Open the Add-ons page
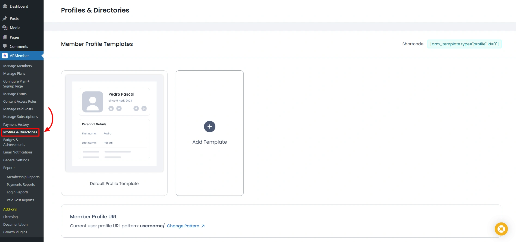This screenshot has width=516, height=242. (x=10, y=209)
